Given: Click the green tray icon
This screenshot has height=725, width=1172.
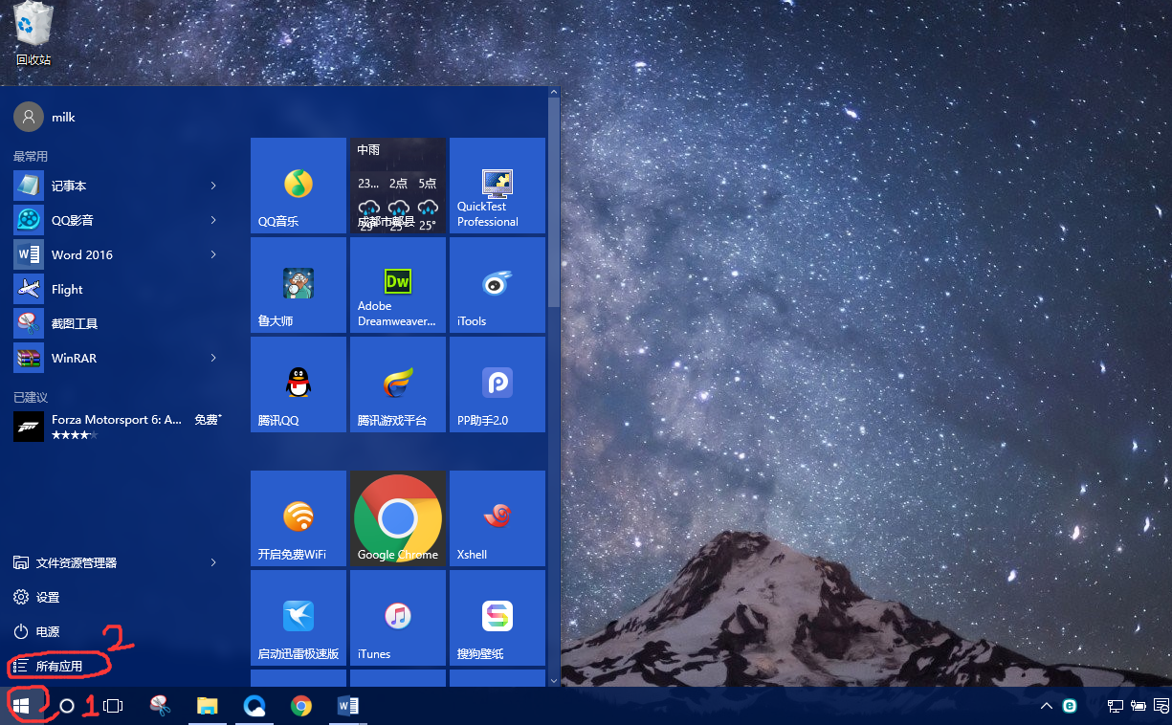Looking at the screenshot, I should (1071, 706).
